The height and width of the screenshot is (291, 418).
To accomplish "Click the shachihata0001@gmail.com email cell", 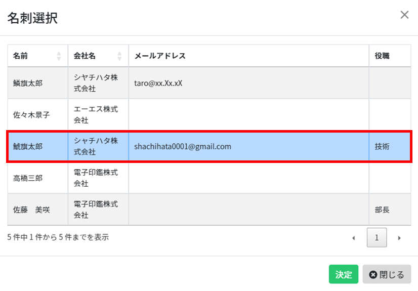I will tap(248, 146).
